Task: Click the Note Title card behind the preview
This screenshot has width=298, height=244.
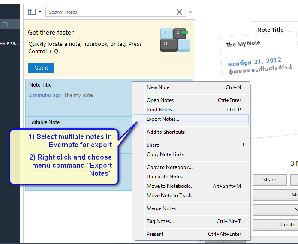Action: 274,28
